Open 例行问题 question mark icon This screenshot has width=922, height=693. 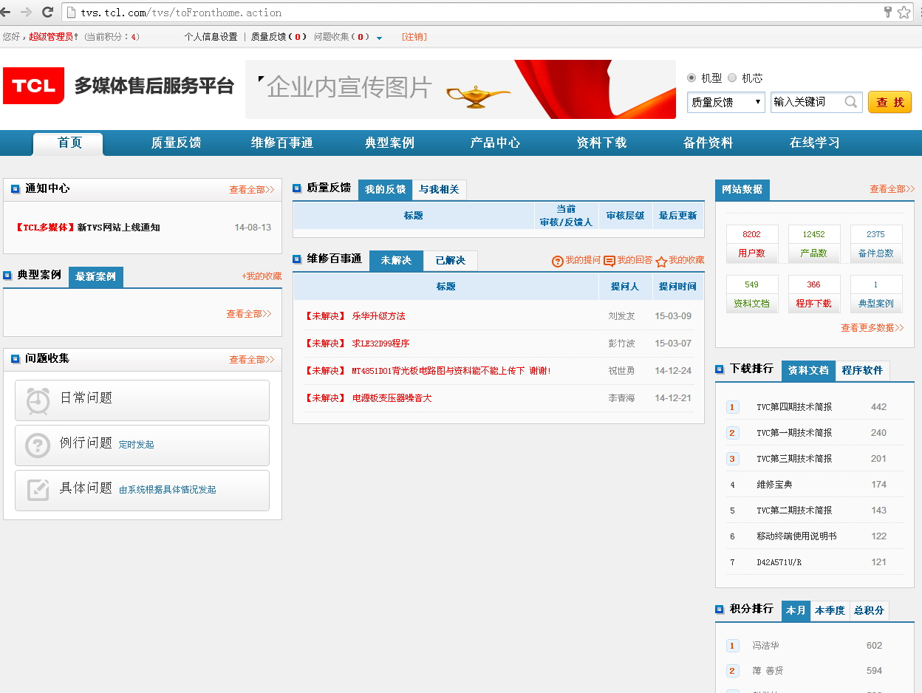pyautogui.click(x=38, y=445)
